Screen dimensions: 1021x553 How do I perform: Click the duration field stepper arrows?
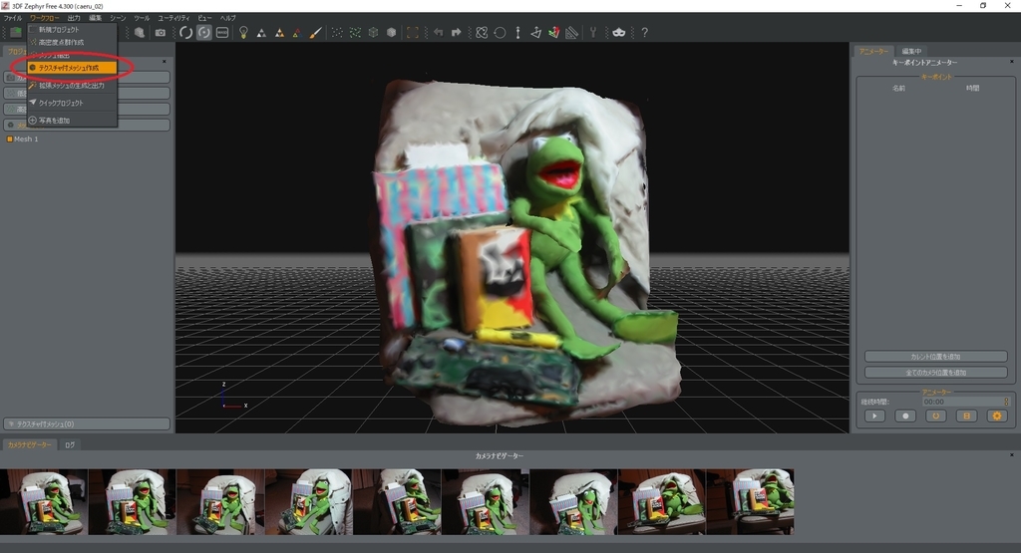coord(1006,403)
